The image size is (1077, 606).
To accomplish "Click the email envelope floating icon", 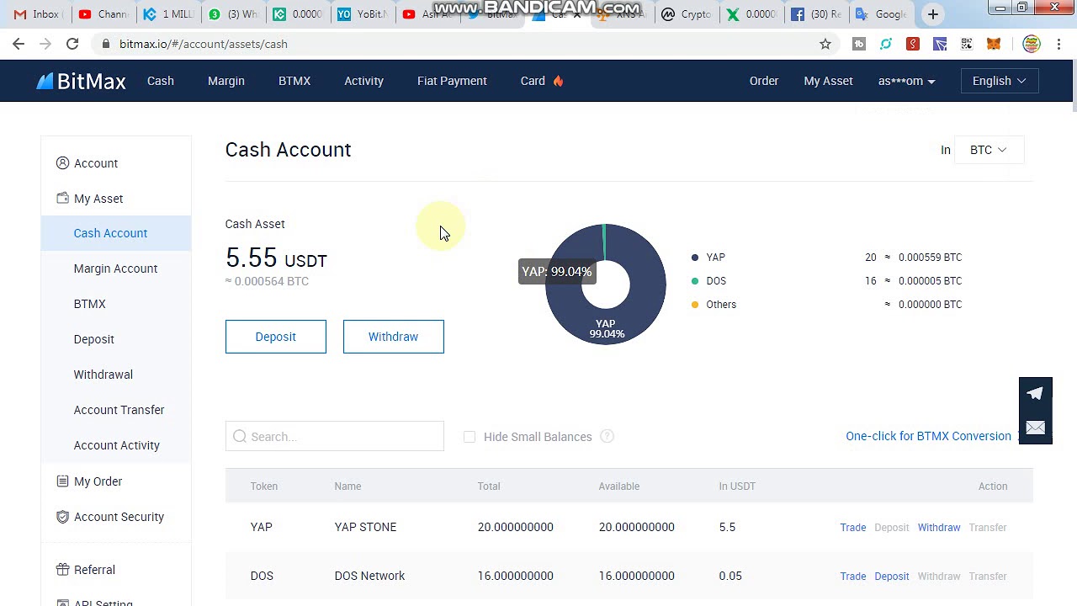I will coord(1035,428).
